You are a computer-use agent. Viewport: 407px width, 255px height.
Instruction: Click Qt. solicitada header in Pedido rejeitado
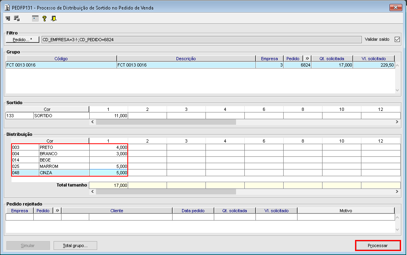[235, 210]
